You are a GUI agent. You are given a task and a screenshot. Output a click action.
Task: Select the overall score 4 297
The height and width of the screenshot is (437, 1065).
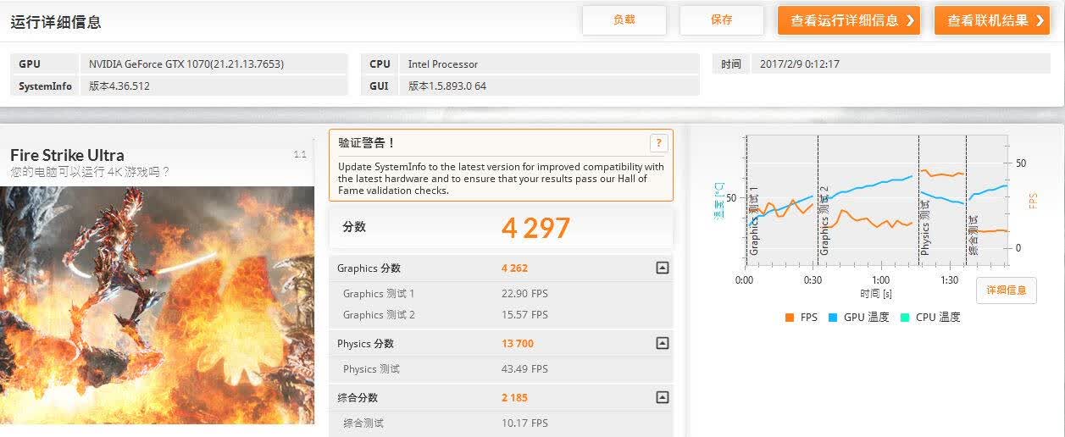[x=535, y=228]
